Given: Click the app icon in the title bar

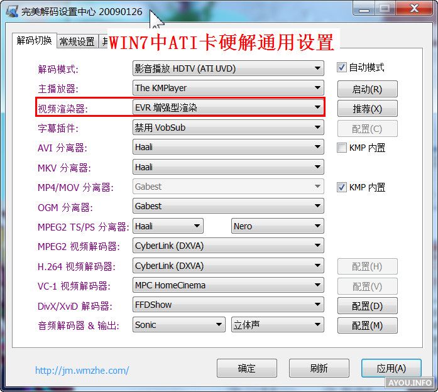Looking at the screenshot, I should click(12, 11).
